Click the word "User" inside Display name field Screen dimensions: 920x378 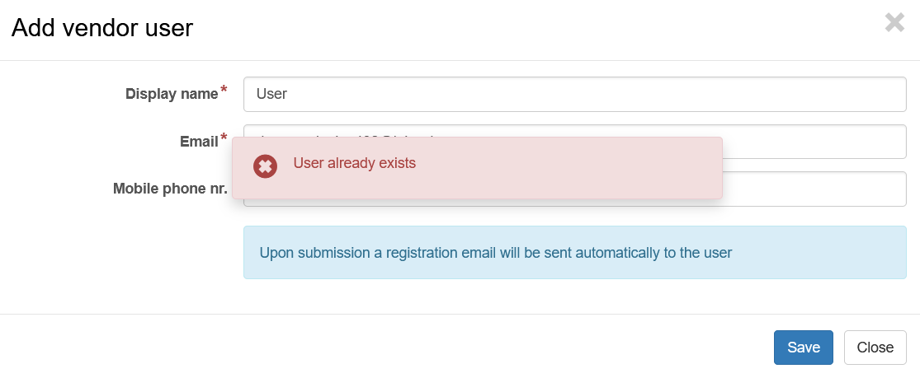271,94
